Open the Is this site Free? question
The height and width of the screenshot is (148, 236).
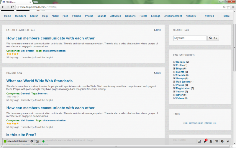(x=21, y=135)
